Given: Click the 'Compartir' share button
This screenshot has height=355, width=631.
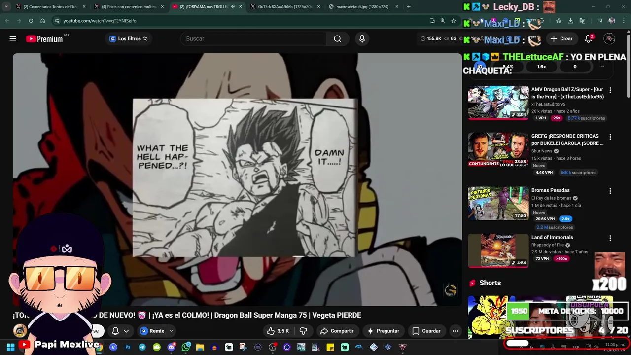Looking at the screenshot, I should point(337,331).
